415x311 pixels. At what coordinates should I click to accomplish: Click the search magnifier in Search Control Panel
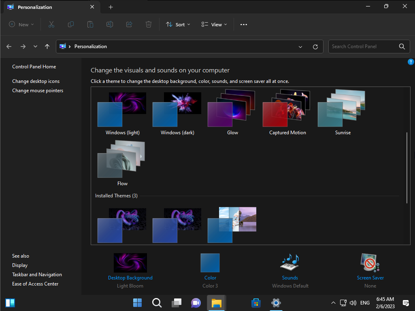(x=402, y=47)
